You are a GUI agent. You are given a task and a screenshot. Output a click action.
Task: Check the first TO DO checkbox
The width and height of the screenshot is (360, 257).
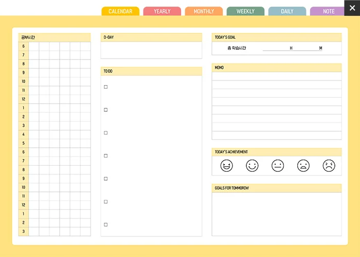pyautogui.click(x=106, y=87)
